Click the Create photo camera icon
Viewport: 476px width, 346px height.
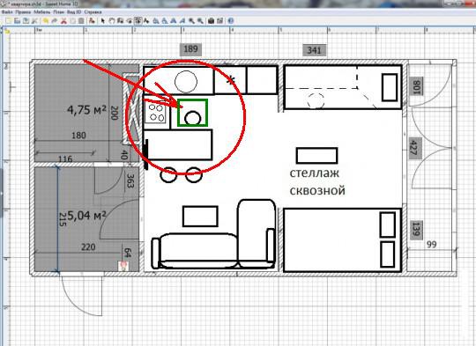[x=211, y=20]
